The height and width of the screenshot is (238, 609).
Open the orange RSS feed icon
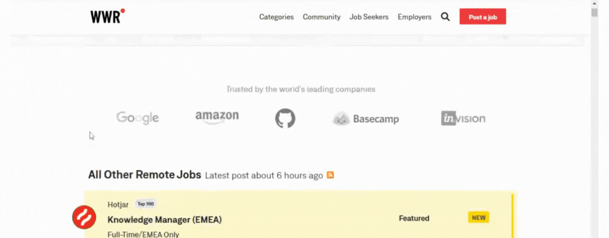pyautogui.click(x=330, y=175)
